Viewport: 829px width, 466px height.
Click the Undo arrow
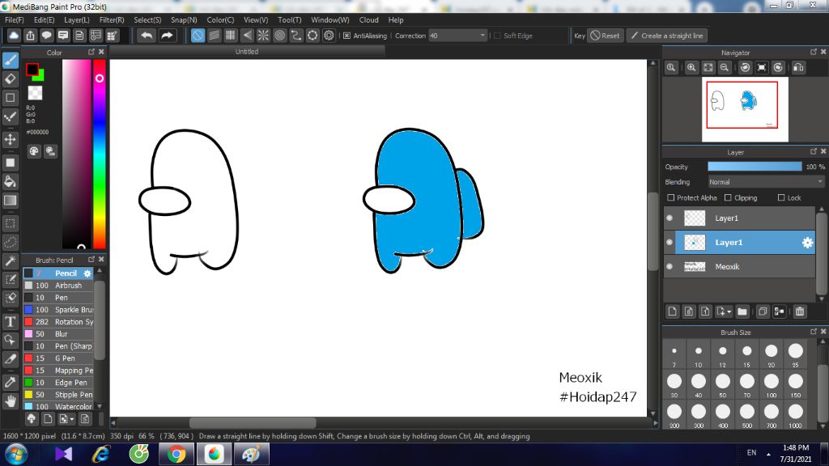click(x=147, y=36)
